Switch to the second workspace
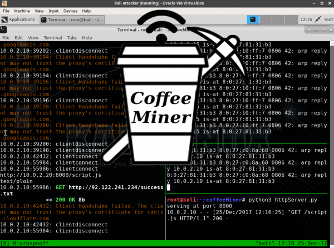This screenshot has width=334, height=248. [x=265, y=19]
